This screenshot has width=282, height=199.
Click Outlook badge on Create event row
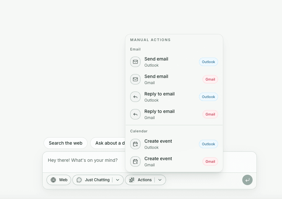pos(208,144)
